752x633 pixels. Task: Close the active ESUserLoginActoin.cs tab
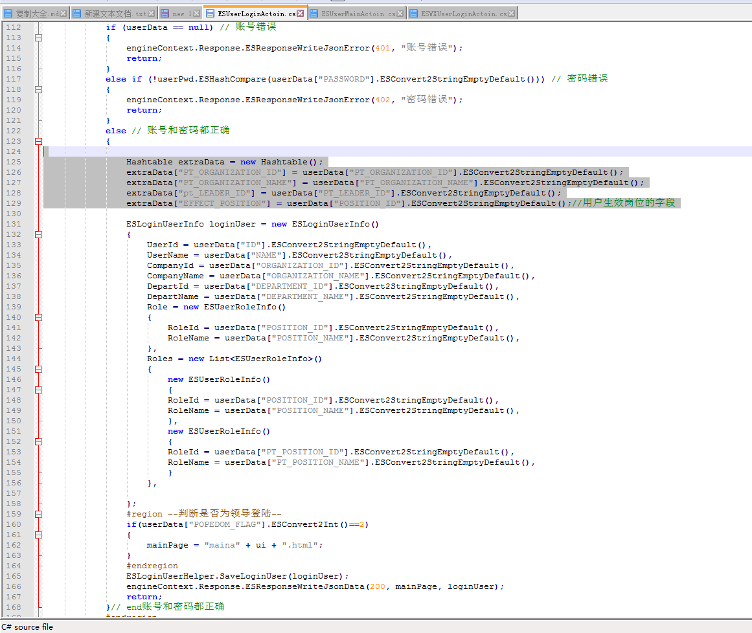point(301,14)
